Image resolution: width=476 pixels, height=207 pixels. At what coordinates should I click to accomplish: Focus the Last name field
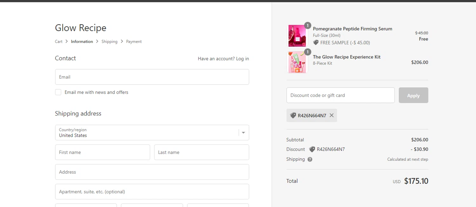tap(202, 152)
